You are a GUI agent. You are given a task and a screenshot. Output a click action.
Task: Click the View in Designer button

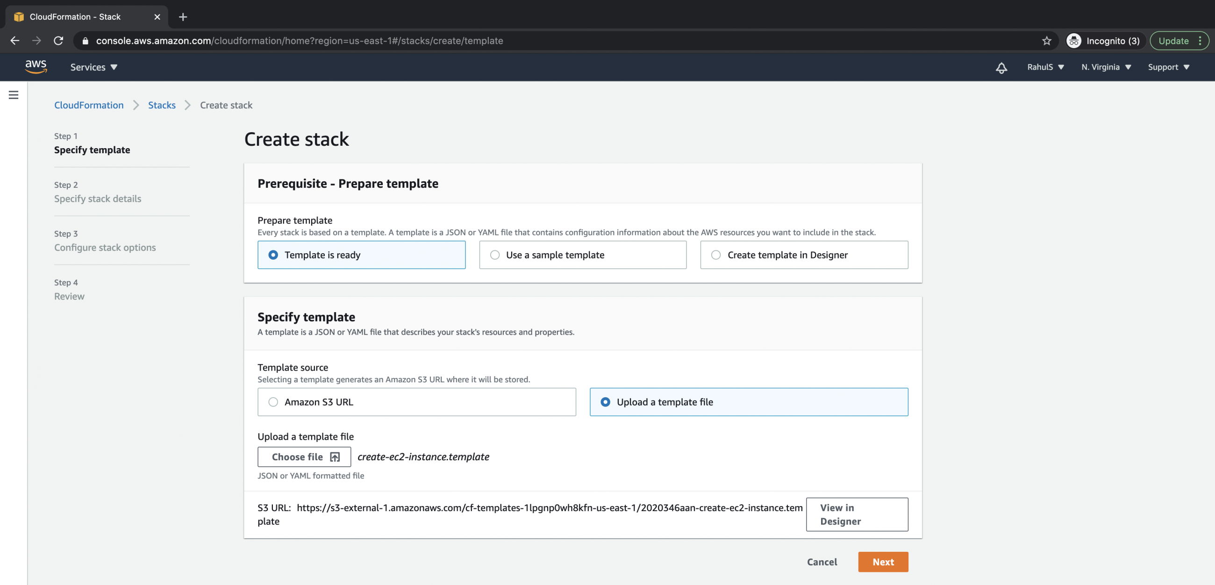point(857,514)
